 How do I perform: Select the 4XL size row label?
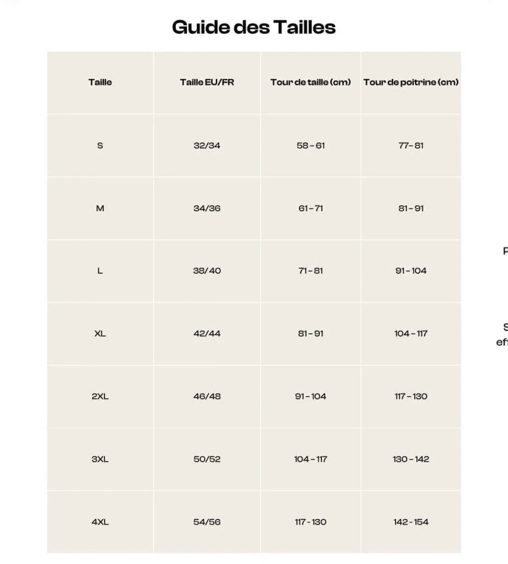pos(100,522)
